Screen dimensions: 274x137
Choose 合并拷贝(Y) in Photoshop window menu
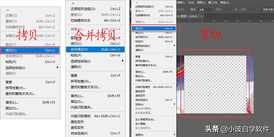click(154, 37)
